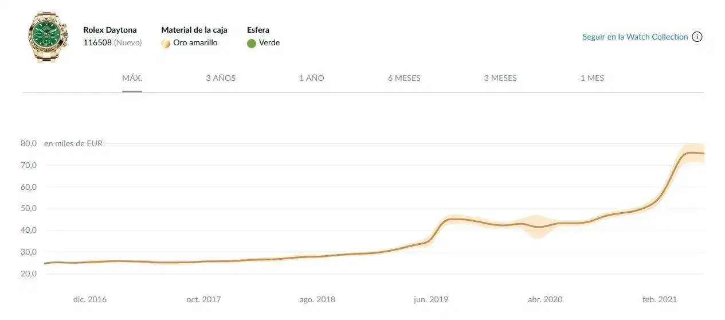Click the 116508 reference number

tap(97, 42)
